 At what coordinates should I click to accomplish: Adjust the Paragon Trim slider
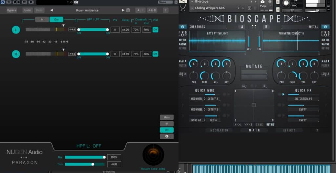pos(85,164)
